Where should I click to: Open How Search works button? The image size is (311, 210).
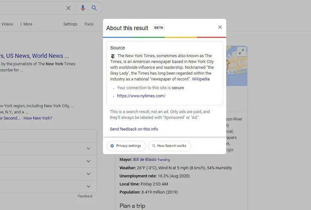[x=169, y=146]
